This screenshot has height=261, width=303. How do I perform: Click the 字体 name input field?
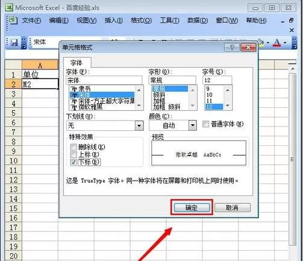[104, 80]
